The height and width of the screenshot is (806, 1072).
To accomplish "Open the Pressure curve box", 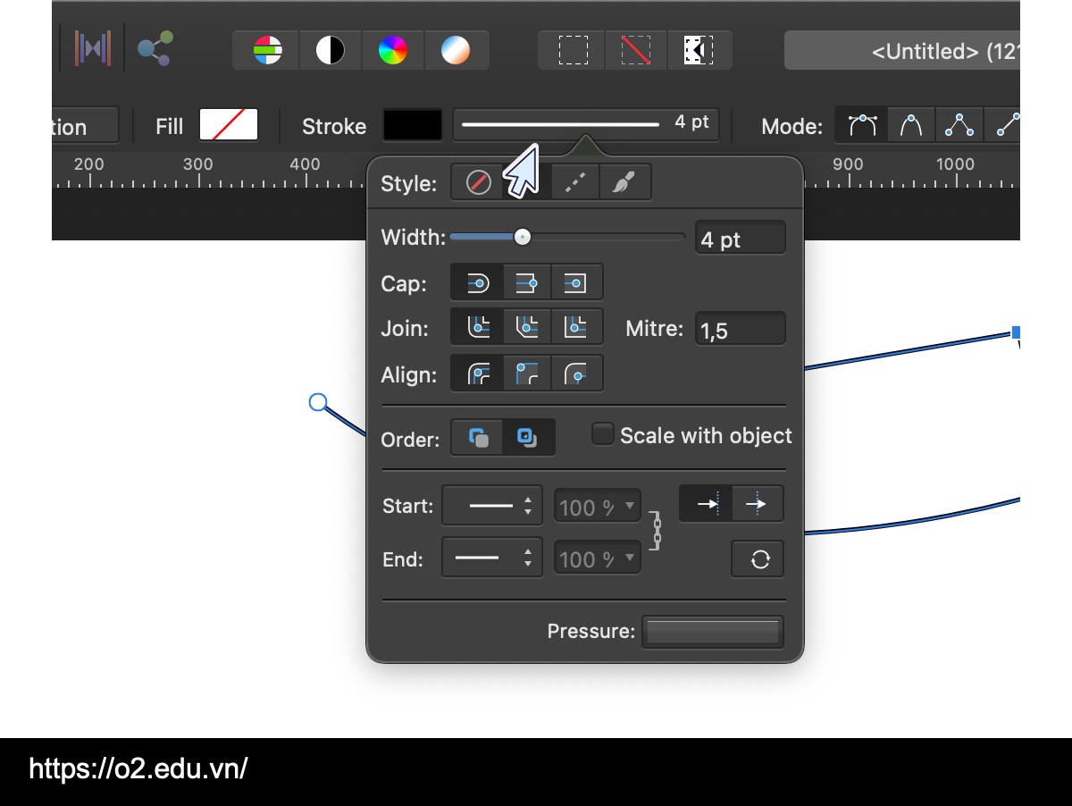I will (713, 632).
